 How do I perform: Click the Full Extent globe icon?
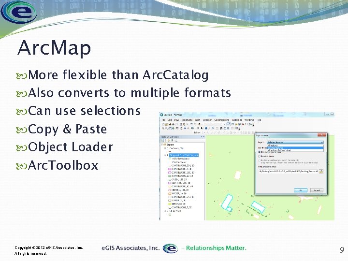coord(173,128)
